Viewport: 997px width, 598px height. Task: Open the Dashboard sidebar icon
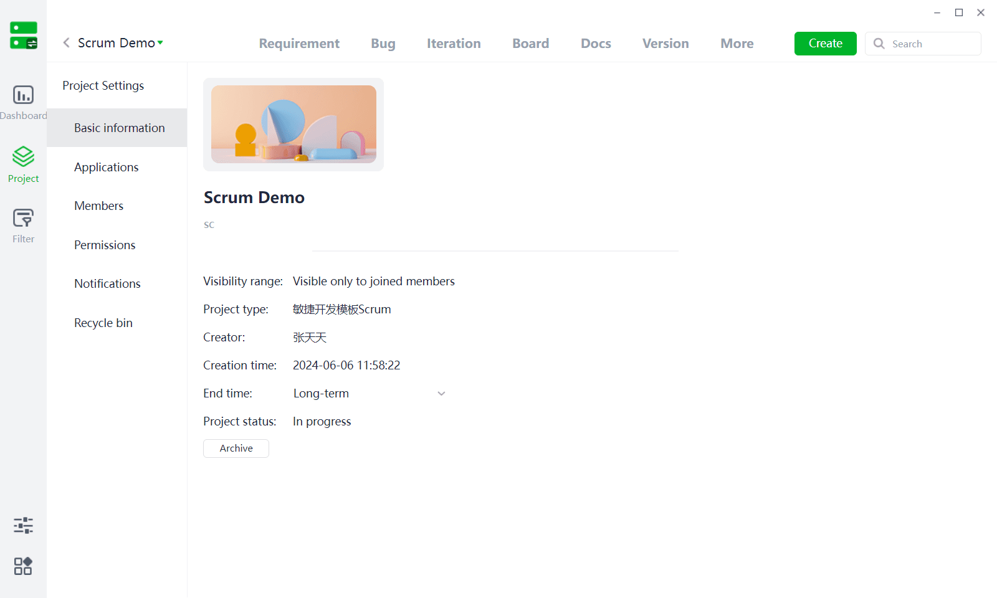[x=23, y=95]
